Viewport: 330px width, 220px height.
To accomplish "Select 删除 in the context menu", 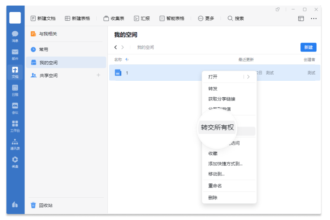I will click(x=213, y=198).
